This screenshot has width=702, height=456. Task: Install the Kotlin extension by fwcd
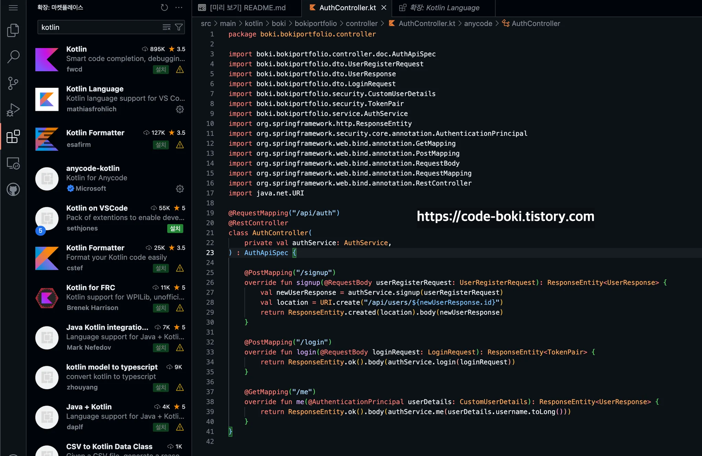(x=161, y=70)
